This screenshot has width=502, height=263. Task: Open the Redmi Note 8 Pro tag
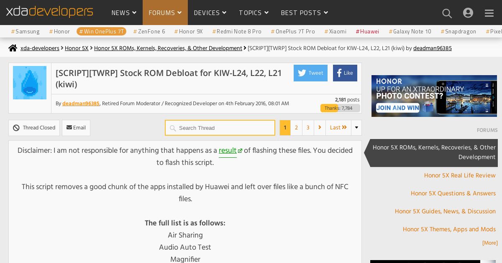tap(237, 31)
